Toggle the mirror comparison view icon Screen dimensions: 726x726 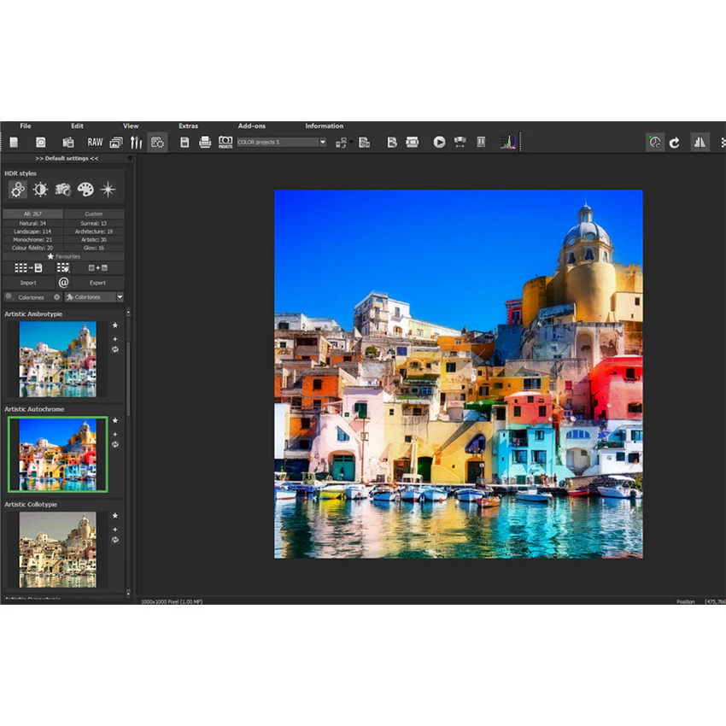pyautogui.click(x=700, y=142)
